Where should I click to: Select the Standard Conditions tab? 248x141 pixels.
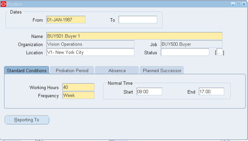pos(27,70)
